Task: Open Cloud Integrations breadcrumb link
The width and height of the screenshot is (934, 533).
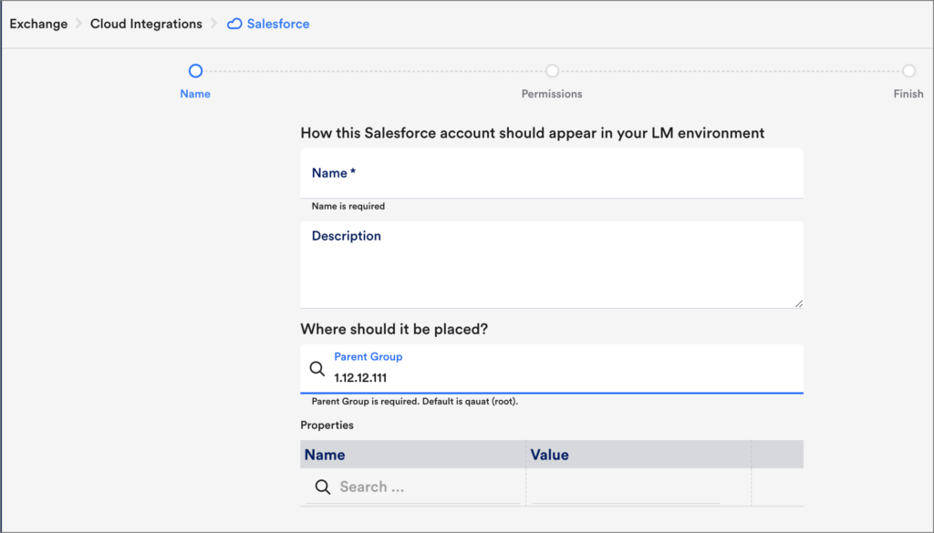Action: 146,24
